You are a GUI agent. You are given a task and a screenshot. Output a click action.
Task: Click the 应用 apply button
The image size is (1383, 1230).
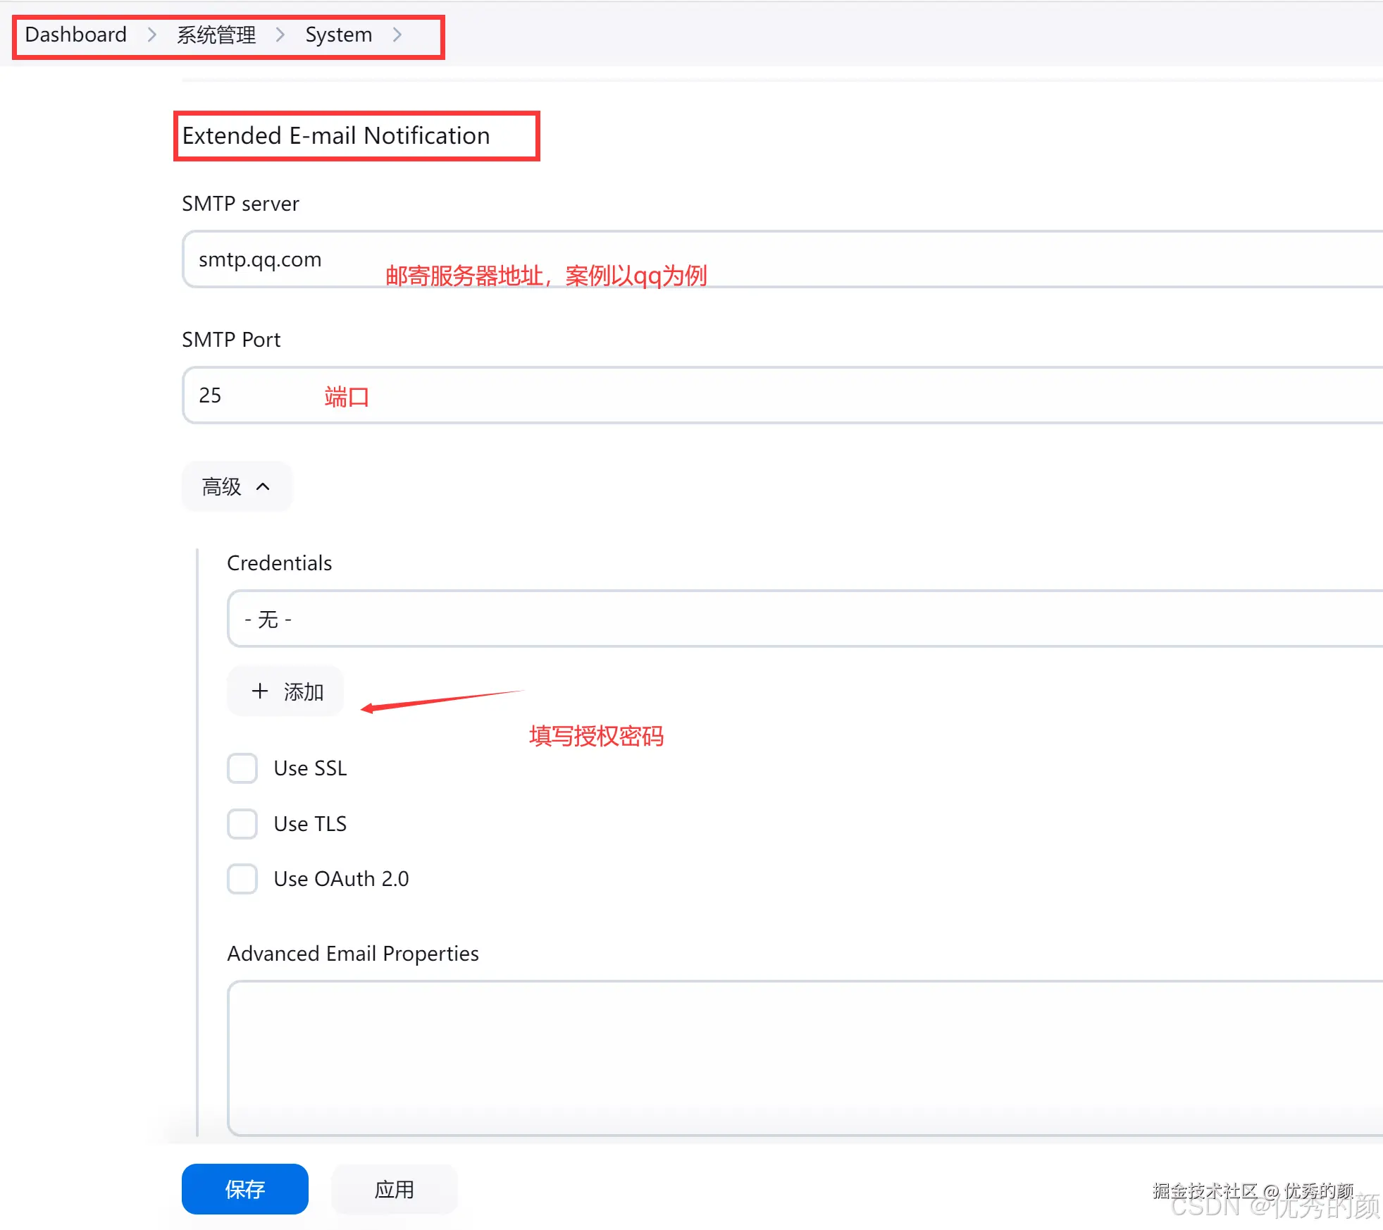[x=394, y=1189]
